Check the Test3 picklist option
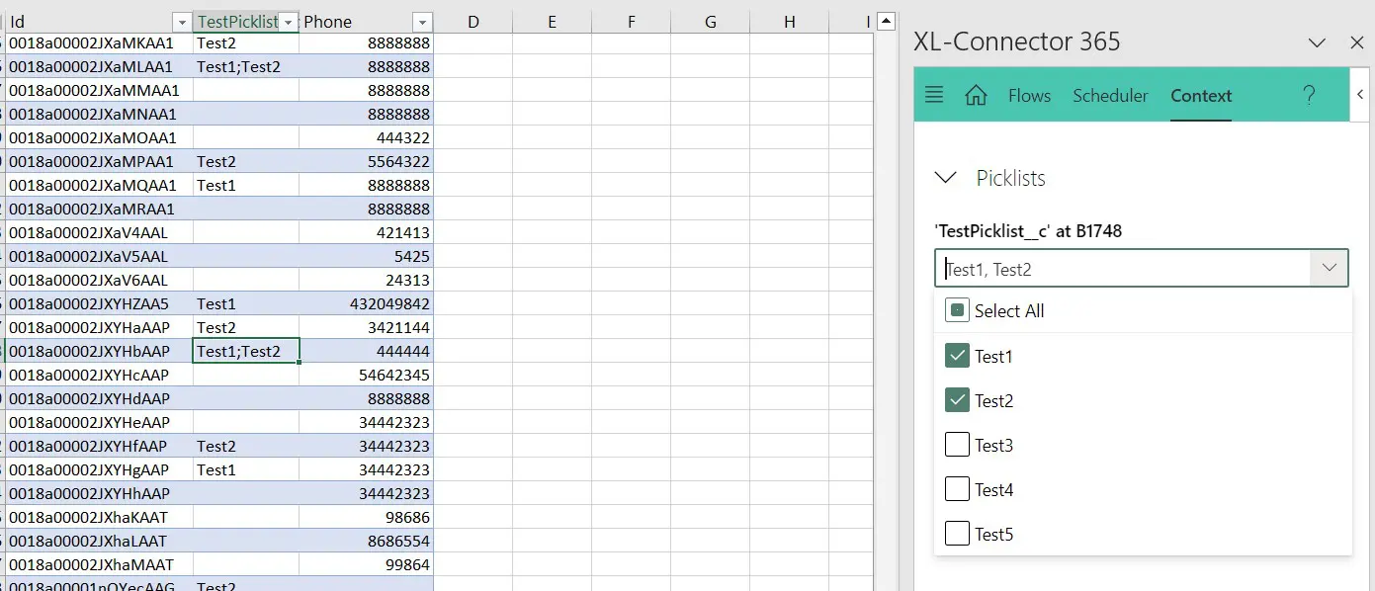 (x=957, y=445)
